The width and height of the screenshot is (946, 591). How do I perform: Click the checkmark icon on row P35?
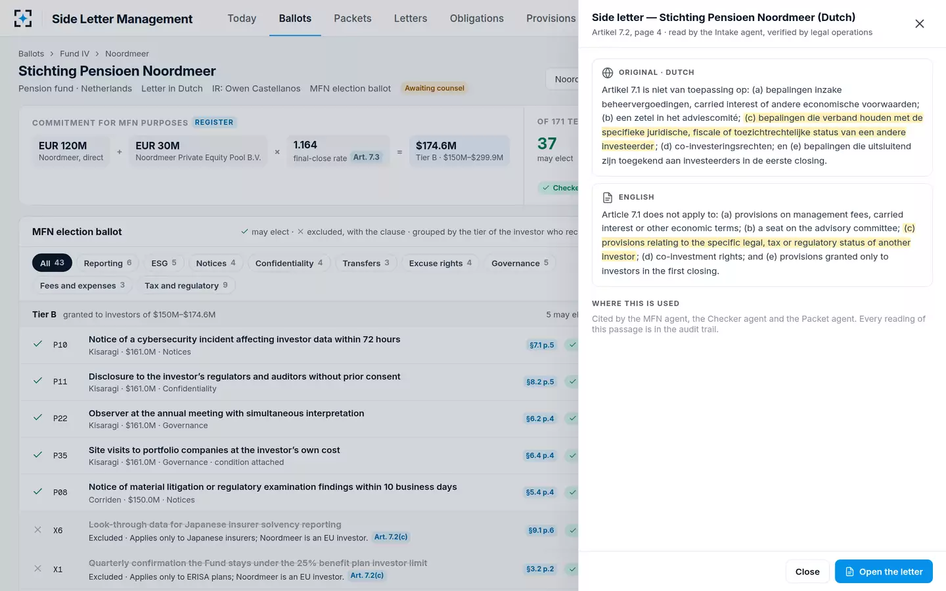pyautogui.click(x=38, y=454)
